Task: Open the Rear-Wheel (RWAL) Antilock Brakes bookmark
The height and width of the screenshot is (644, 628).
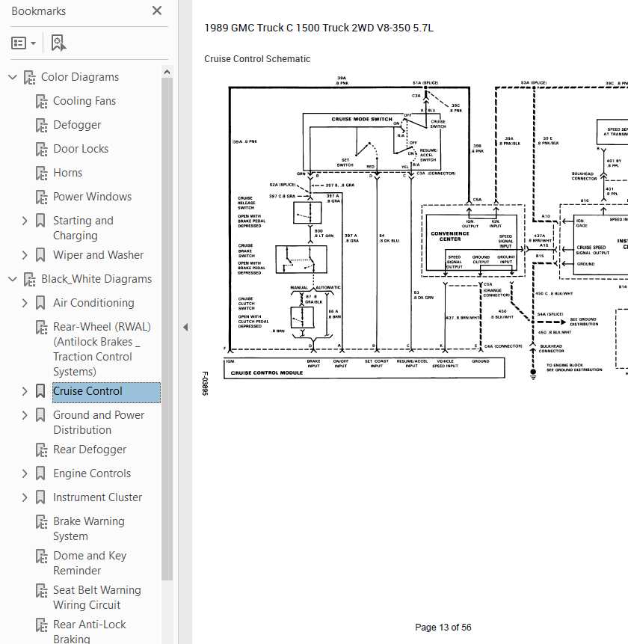Action: [x=102, y=349]
